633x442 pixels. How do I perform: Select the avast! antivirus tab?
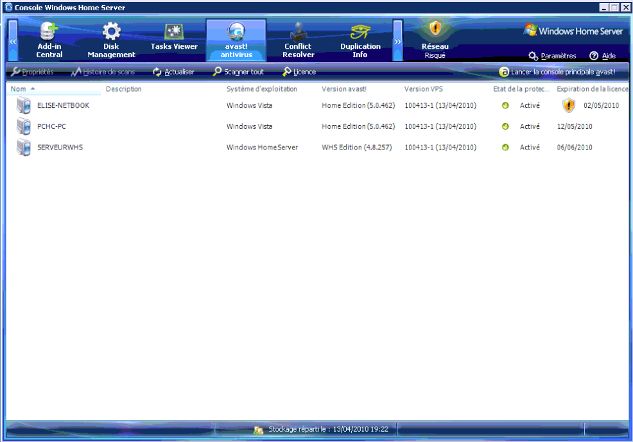(x=236, y=40)
